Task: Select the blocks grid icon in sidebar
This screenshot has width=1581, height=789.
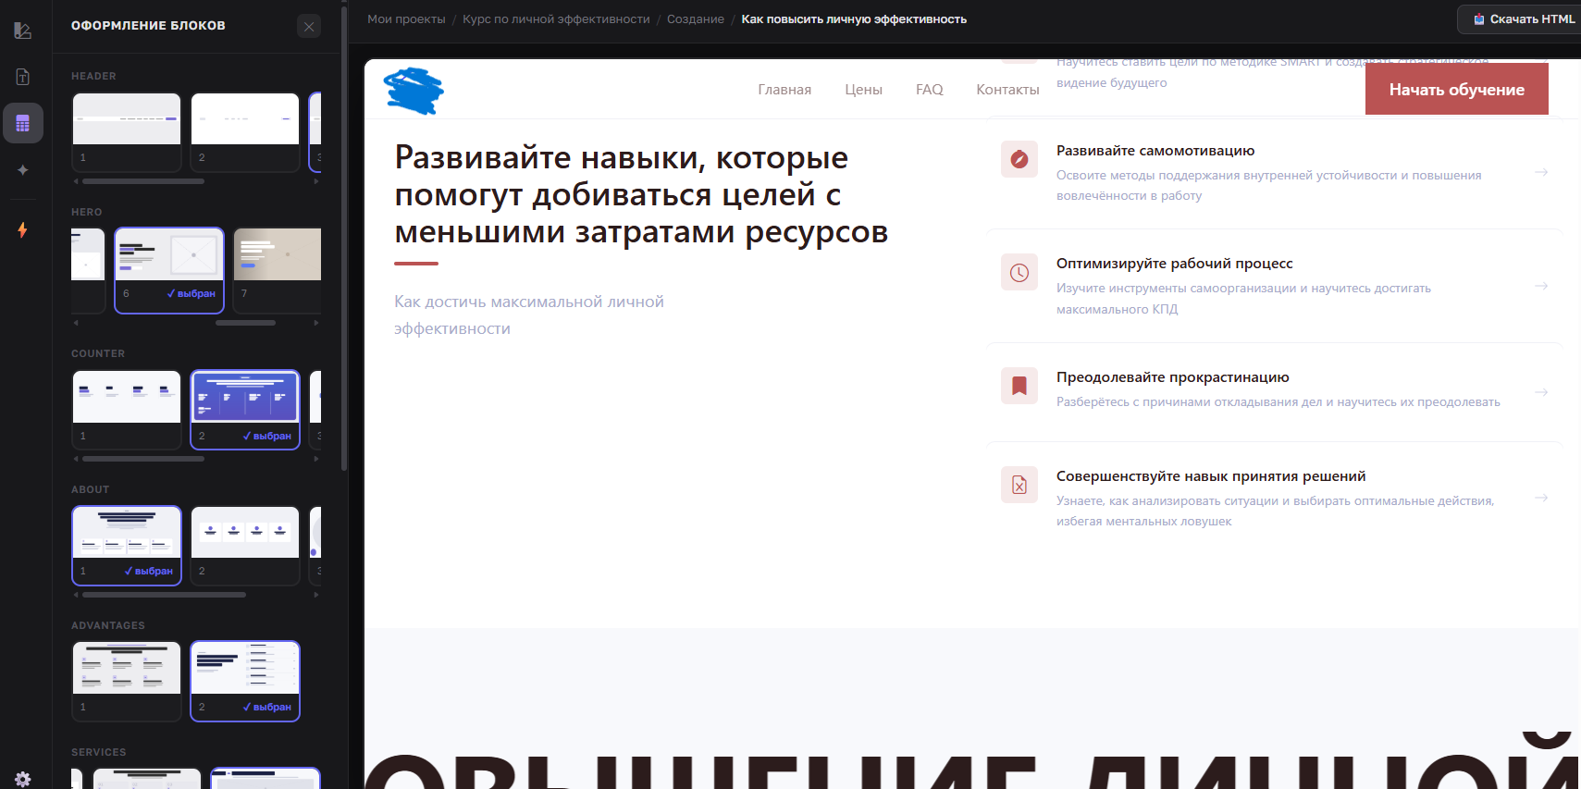Action: pyautogui.click(x=23, y=123)
